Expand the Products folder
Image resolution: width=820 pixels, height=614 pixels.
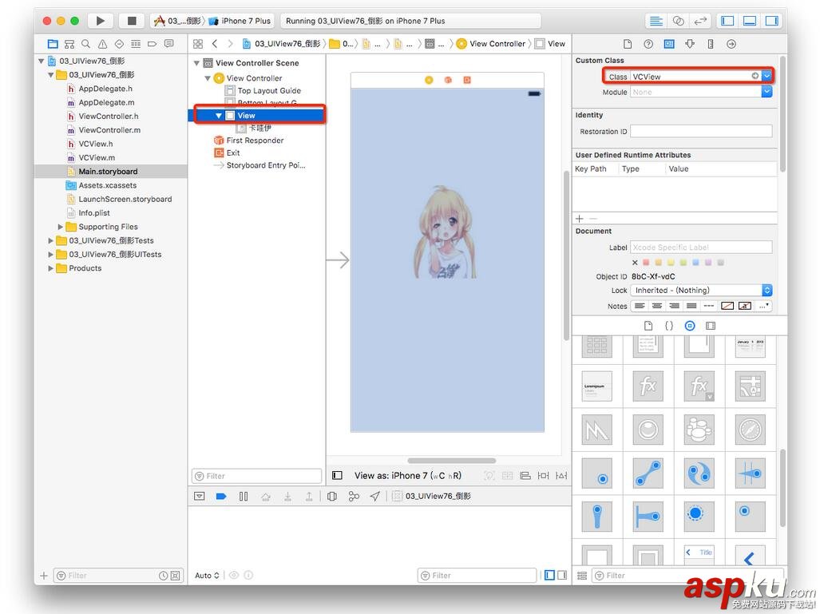pyautogui.click(x=51, y=268)
